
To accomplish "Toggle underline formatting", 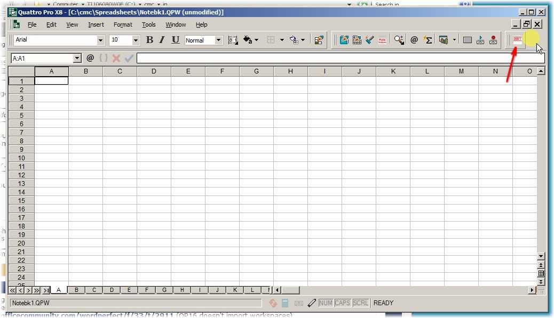I will [176, 40].
